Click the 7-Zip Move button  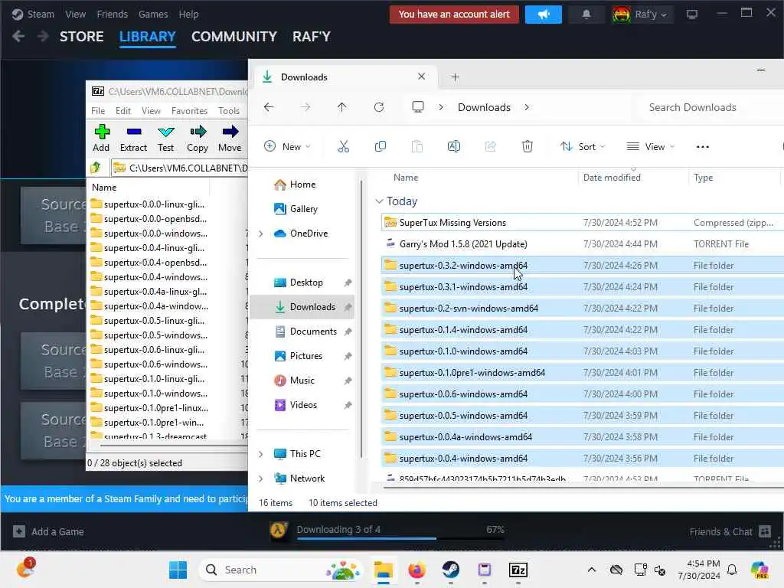(x=230, y=138)
